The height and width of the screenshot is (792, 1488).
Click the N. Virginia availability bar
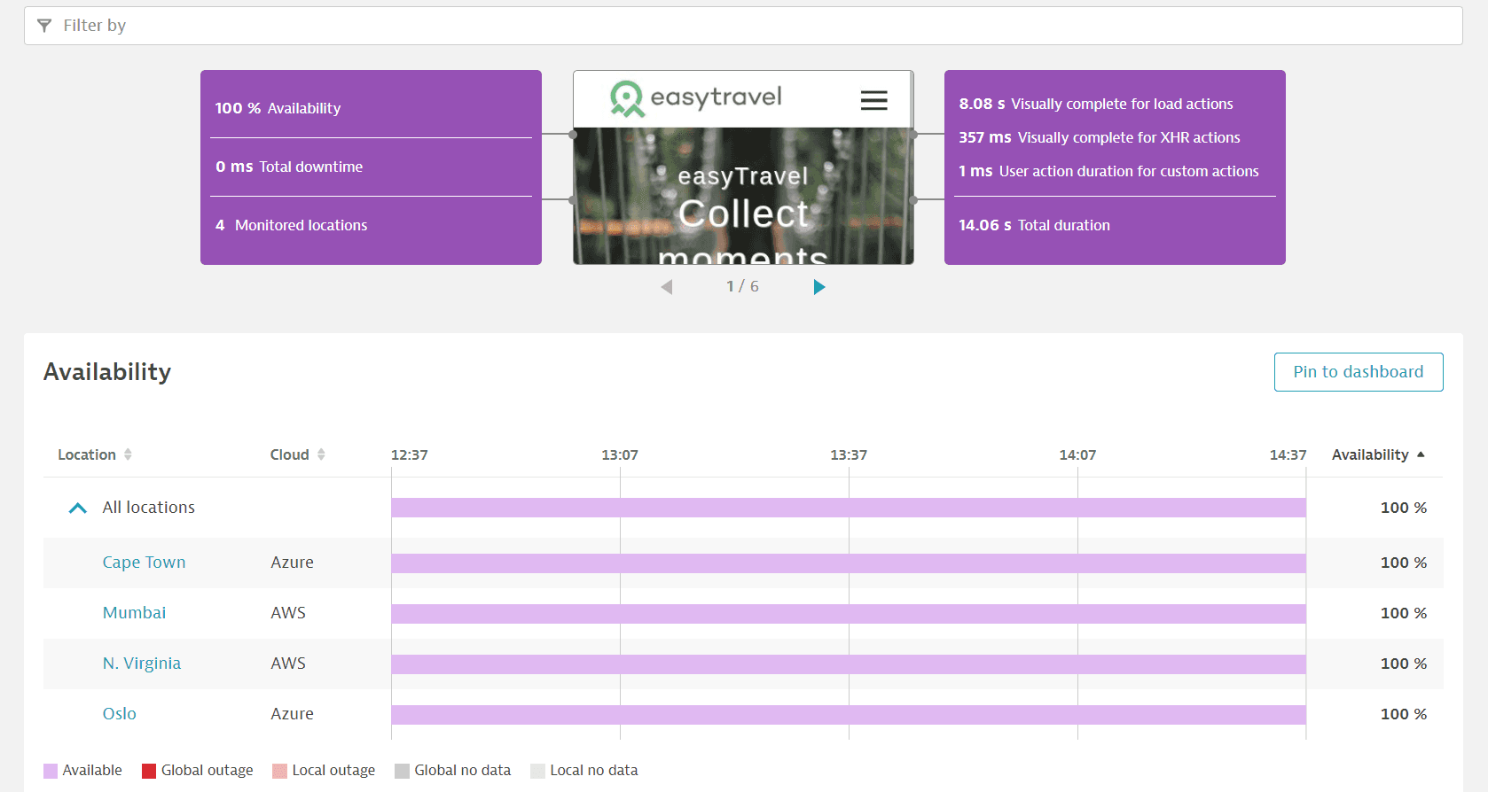tap(849, 664)
